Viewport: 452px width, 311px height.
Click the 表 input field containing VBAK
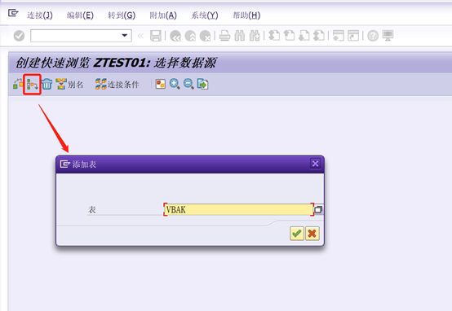point(239,209)
